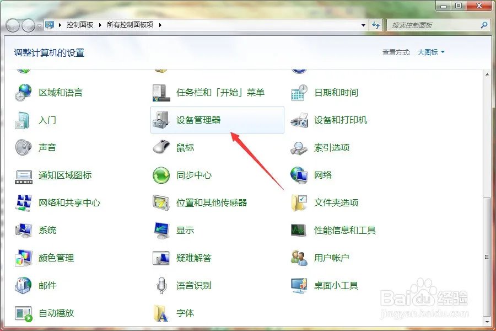Open 鼠标 (Mouse) settings
This screenshot has height=331, width=496.
click(x=186, y=147)
